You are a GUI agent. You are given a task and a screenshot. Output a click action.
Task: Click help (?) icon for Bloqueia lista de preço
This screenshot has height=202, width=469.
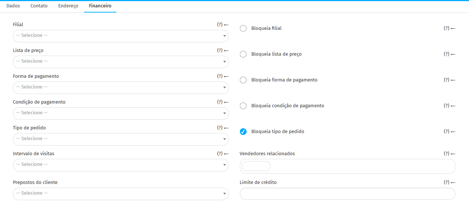(x=446, y=54)
